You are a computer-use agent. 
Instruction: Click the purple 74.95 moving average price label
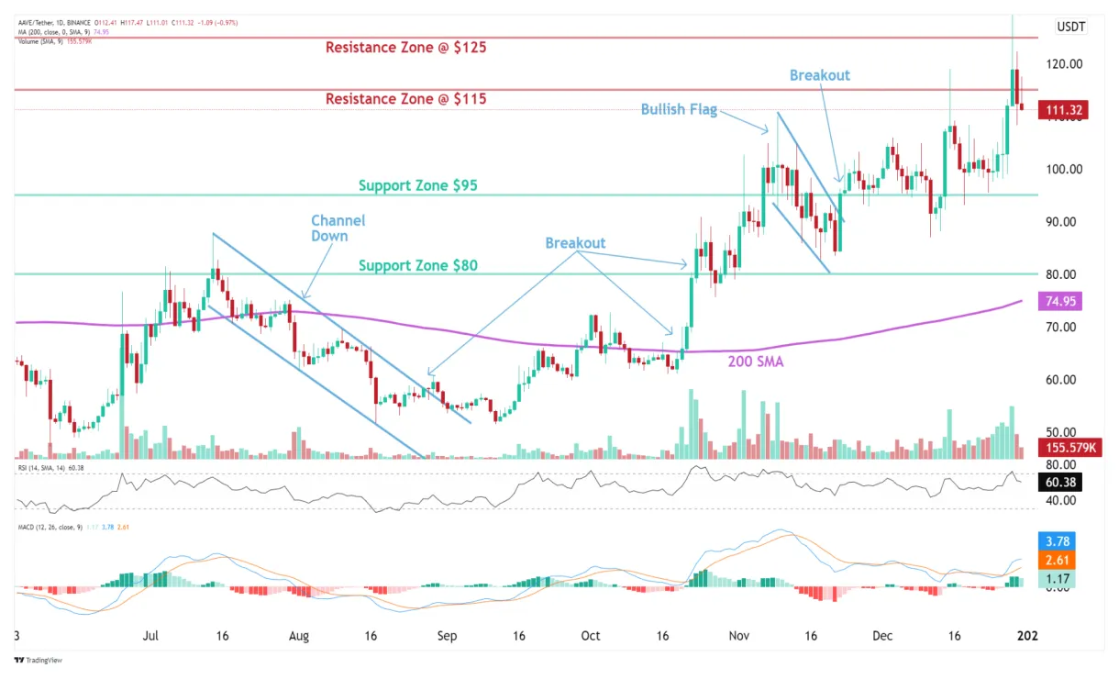coord(1059,302)
